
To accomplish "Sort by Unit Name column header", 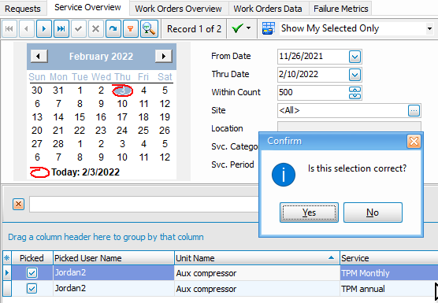I will coord(257,258).
